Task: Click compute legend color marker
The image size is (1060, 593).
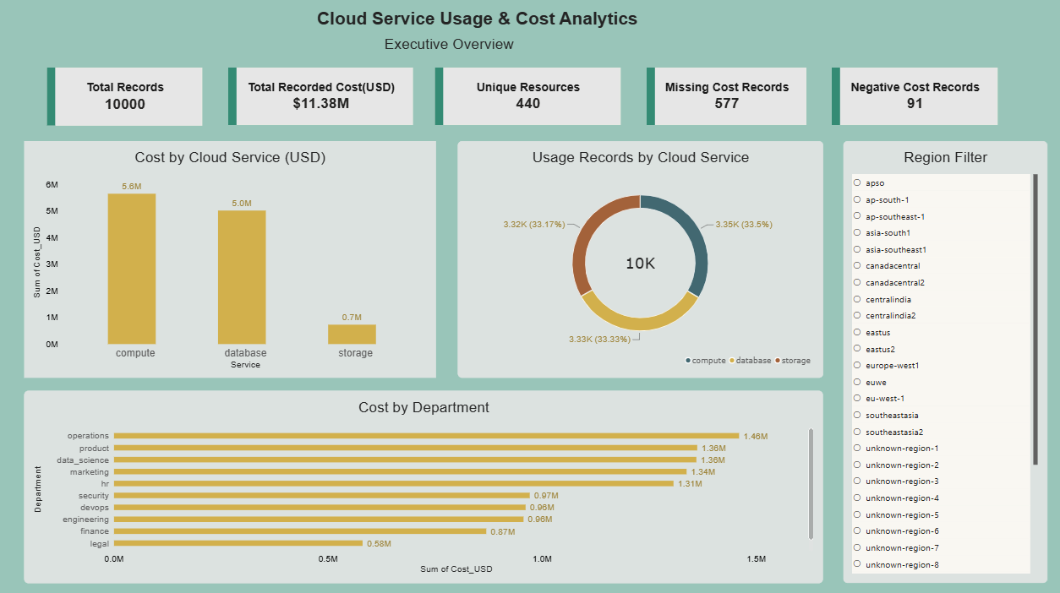Action: (688, 361)
